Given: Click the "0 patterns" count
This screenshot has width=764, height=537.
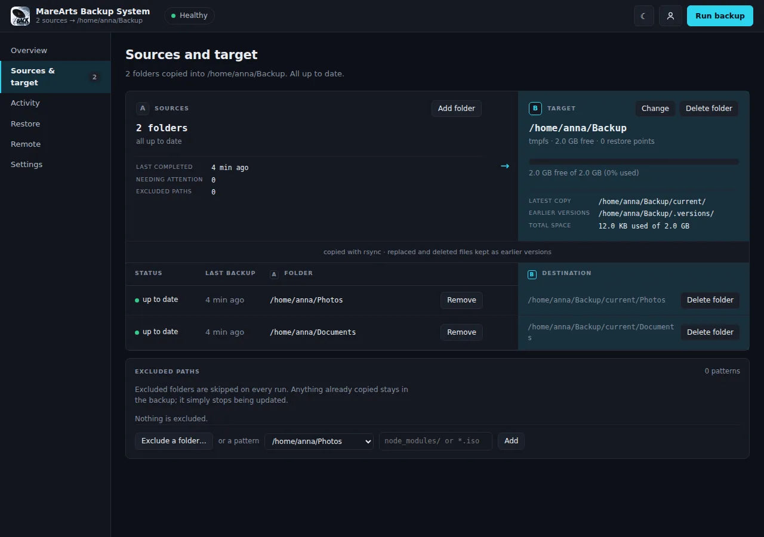Looking at the screenshot, I should 722,371.
